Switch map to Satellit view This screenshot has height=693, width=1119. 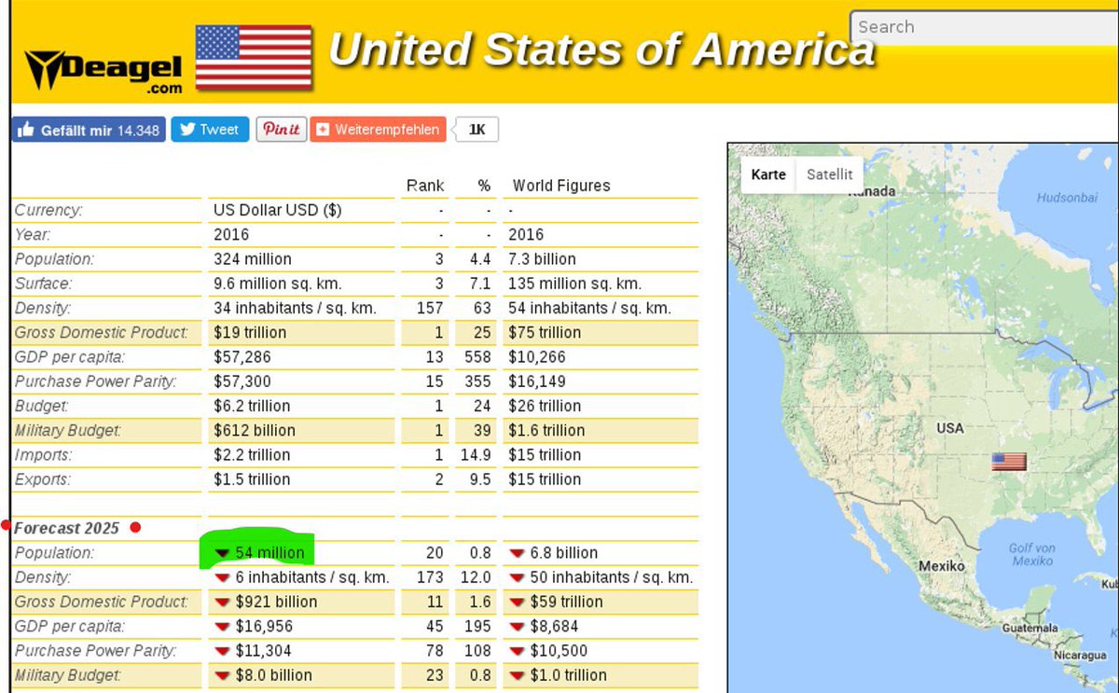[829, 174]
